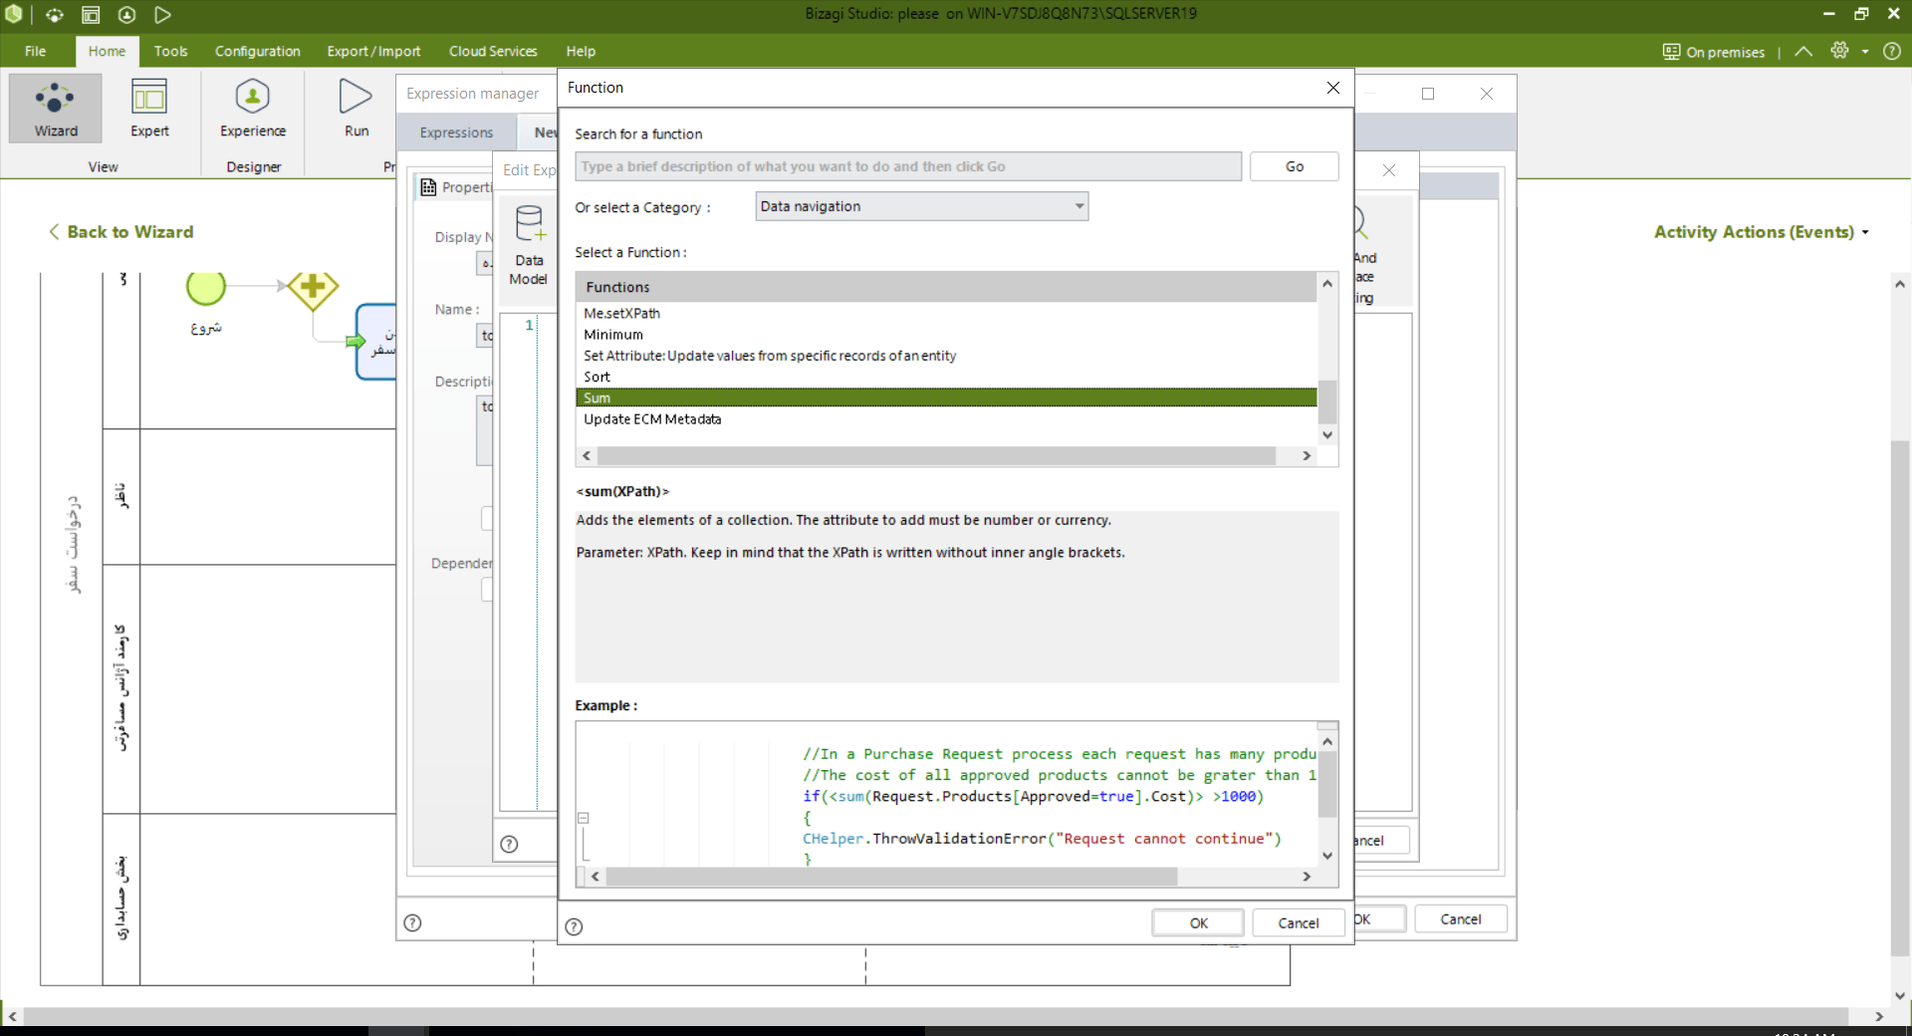The image size is (1912, 1036).
Task: Click functions list down scroll arrow
Action: [1327, 435]
